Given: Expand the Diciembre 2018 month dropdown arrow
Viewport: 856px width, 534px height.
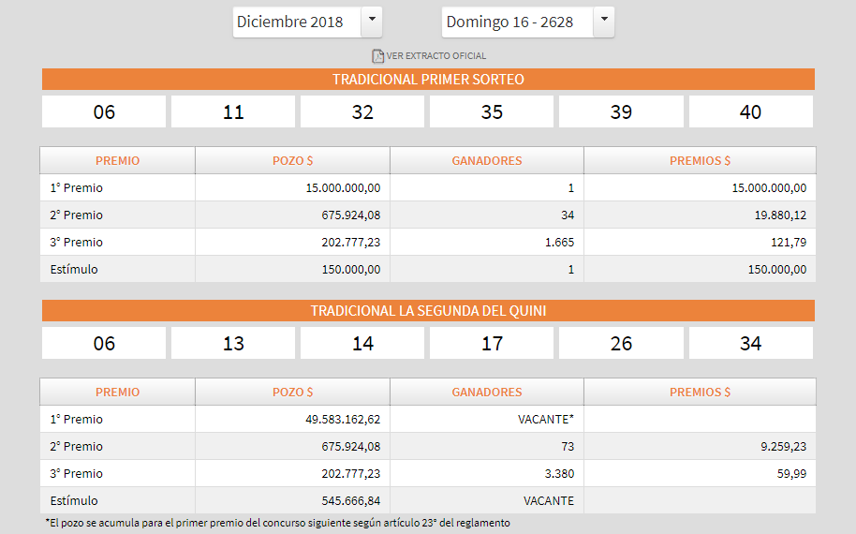Looking at the screenshot, I should [x=372, y=21].
